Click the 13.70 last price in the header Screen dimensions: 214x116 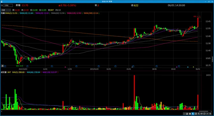pyautogui.click(x=25, y=5)
